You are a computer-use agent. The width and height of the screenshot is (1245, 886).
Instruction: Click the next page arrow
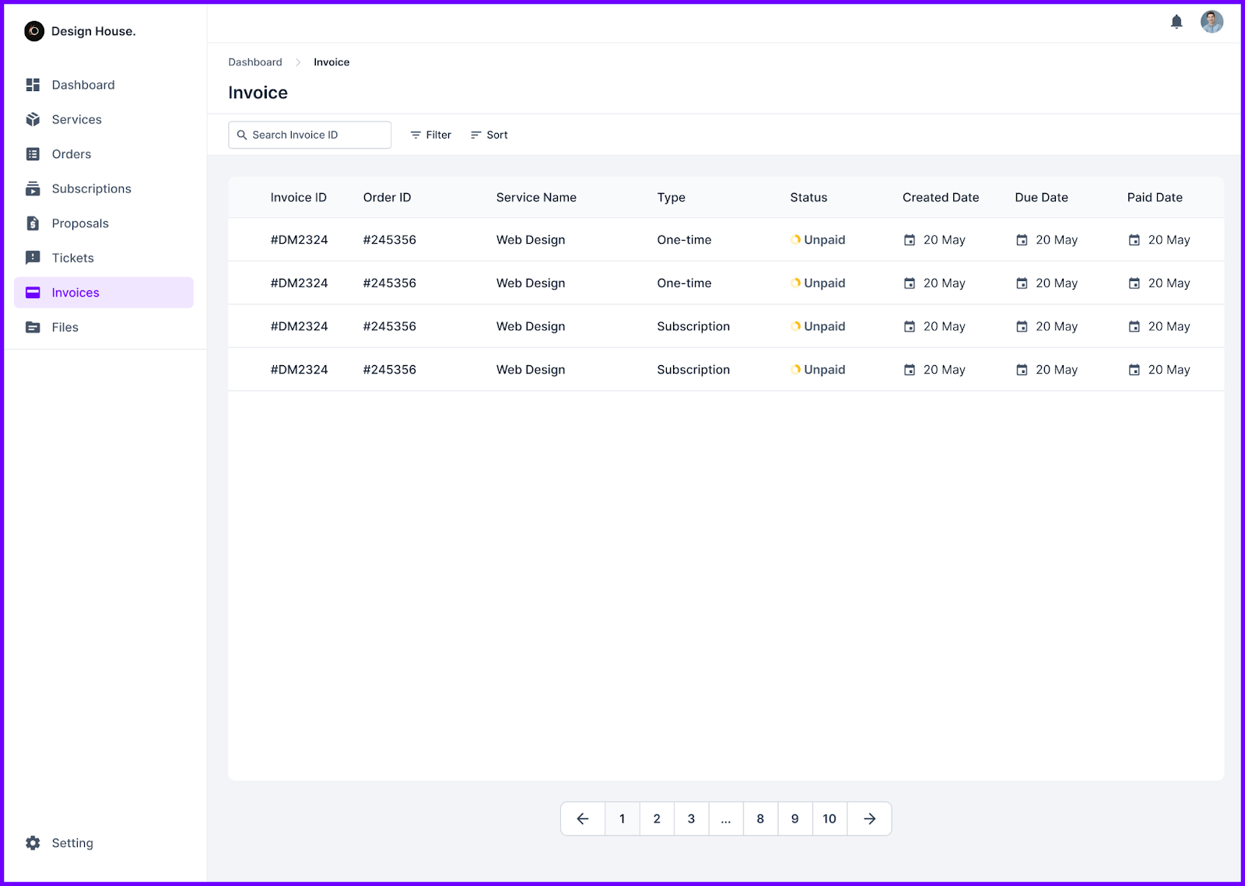tap(868, 818)
